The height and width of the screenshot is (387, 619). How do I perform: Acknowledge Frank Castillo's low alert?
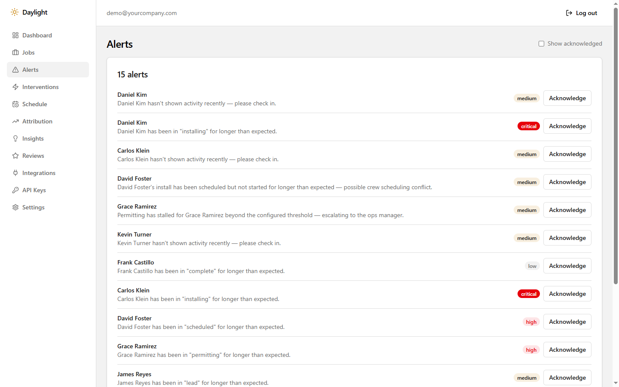(x=567, y=266)
